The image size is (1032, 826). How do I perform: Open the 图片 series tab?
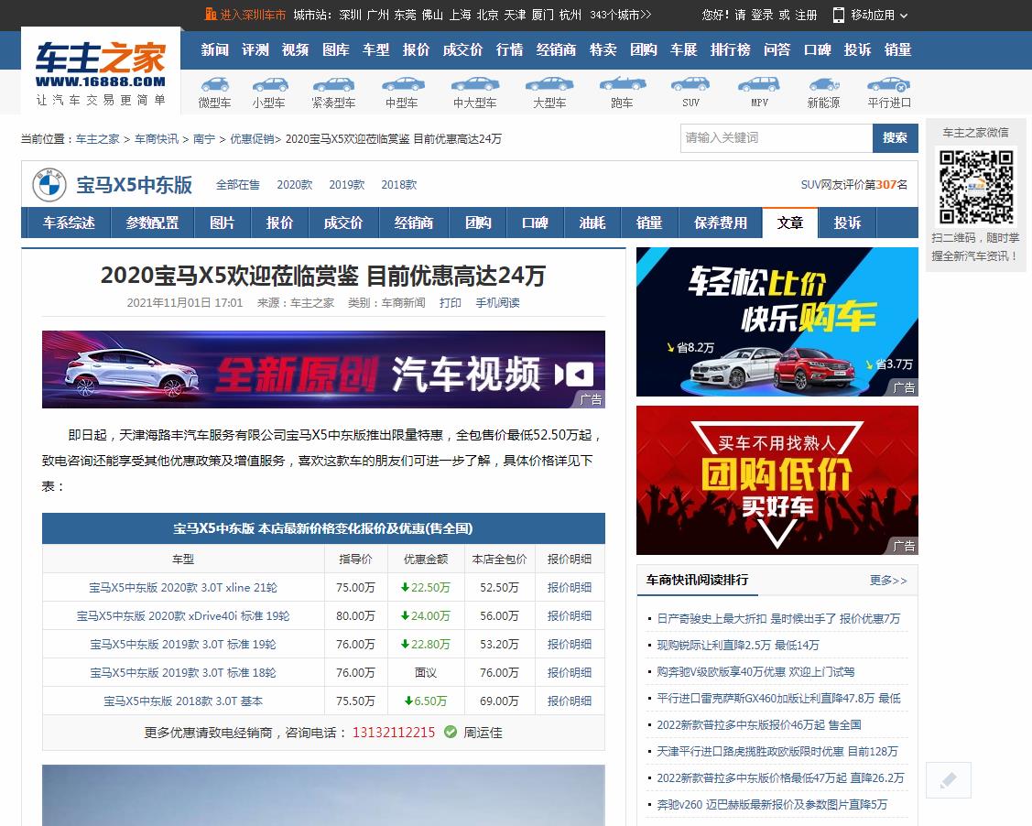pyautogui.click(x=223, y=223)
